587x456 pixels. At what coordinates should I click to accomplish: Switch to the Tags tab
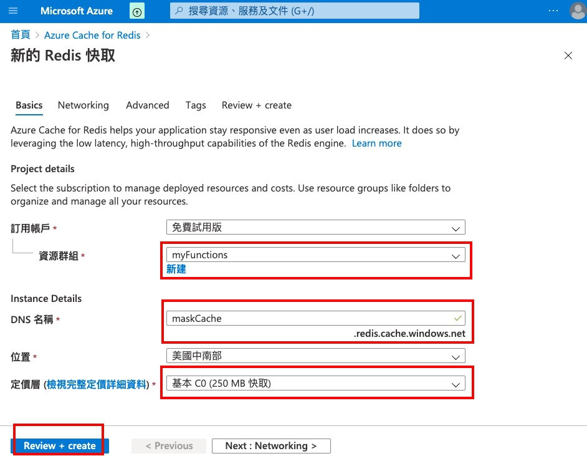[x=196, y=105]
